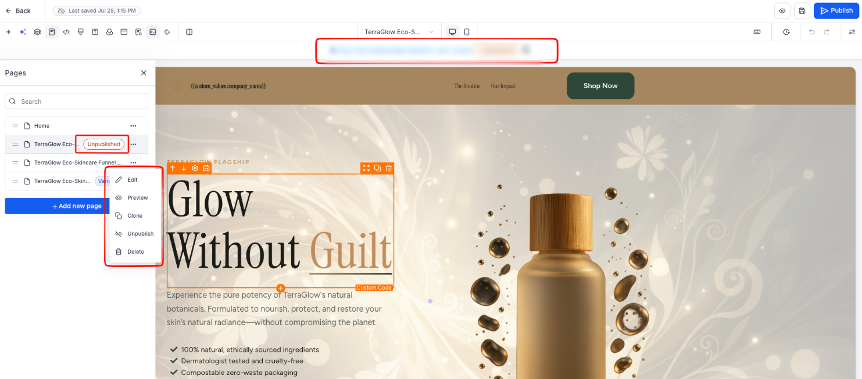Screen dimensions: 862x379
Task: Open the AI sparkle assistant icon
Action: point(23,32)
